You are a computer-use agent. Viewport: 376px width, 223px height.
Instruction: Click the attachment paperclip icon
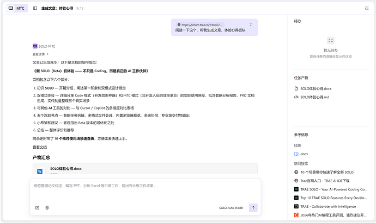tap(47, 208)
